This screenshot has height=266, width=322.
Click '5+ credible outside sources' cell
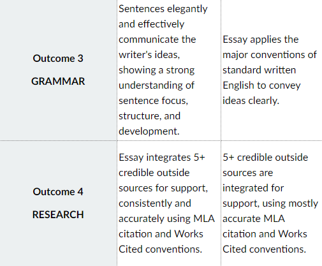[271, 203]
